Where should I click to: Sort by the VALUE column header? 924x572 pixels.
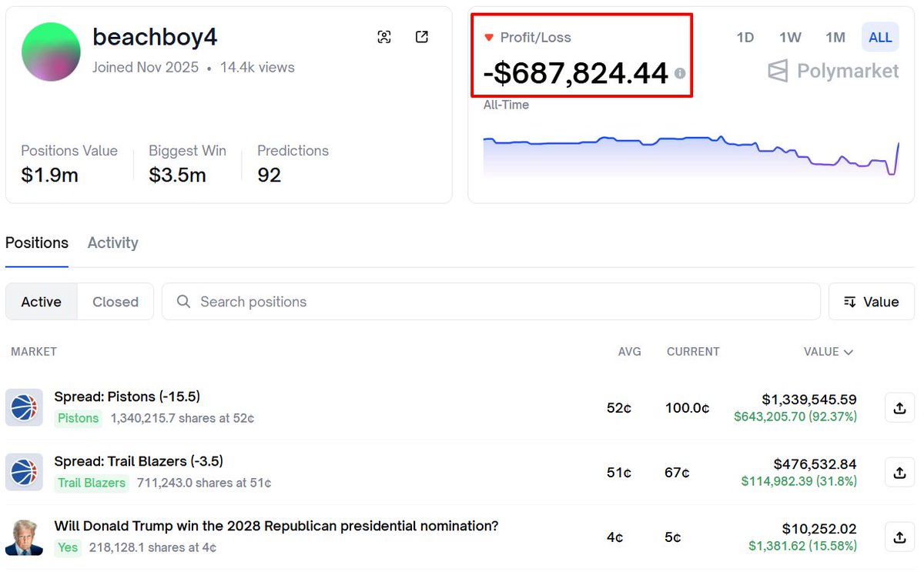828,352
